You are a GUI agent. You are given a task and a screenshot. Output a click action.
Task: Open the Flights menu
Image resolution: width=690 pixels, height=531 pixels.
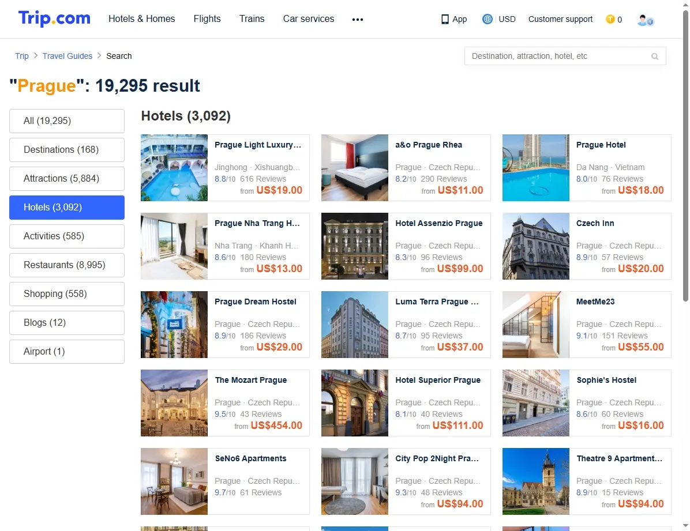tap(207, 19)
